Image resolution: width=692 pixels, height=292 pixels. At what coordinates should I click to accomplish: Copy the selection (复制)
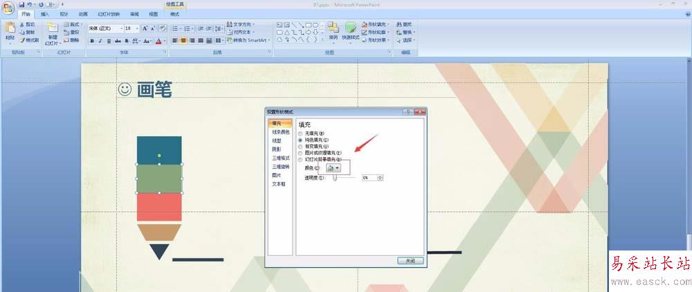tap(27, 33)
